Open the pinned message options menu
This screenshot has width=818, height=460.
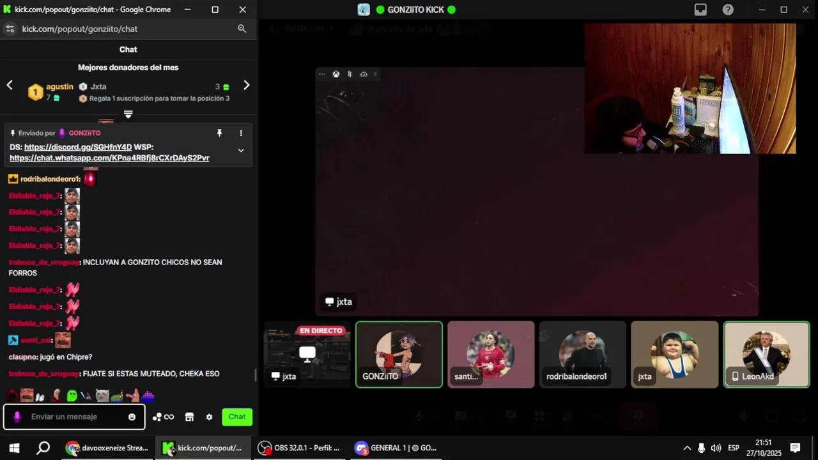pos(241,133)
